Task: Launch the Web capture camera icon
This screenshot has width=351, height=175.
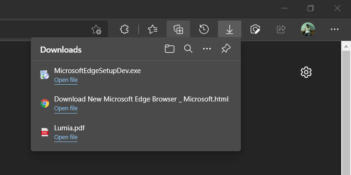Action: click(255, 29)
